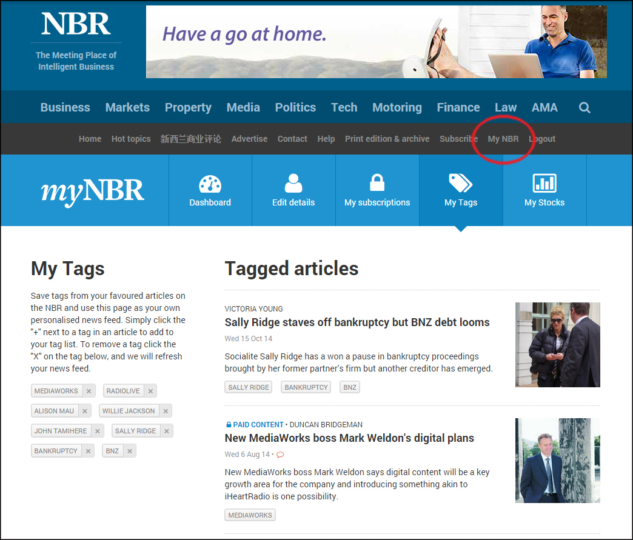Open the Business section
633x540 pixels.
65,107
